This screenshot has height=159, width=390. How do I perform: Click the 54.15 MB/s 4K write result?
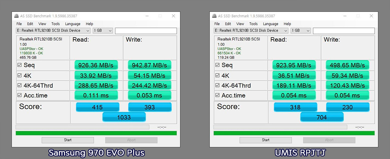[149, 76]
